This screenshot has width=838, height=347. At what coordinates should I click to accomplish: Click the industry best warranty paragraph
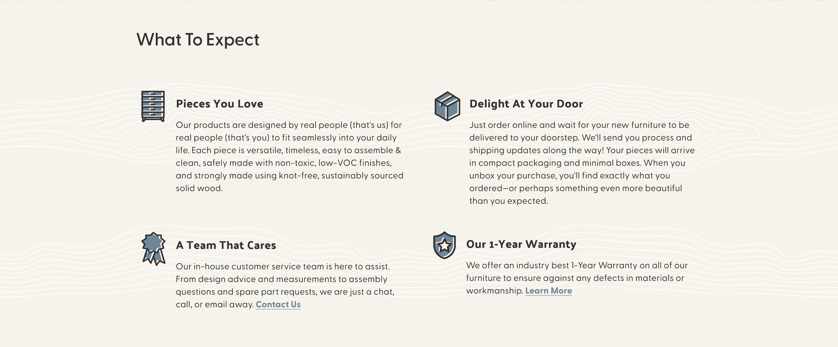[577, 278]
